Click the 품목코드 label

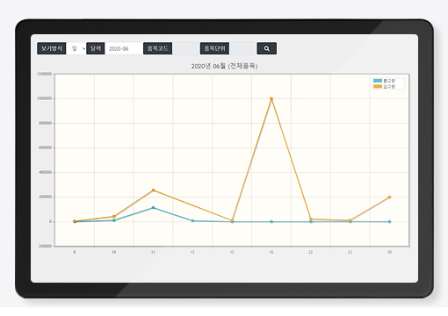[x=157, y=48]
